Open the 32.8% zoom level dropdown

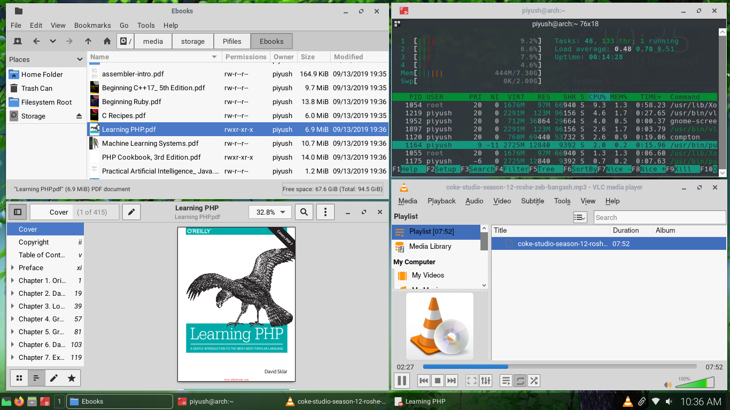click(x=270, y=212)
